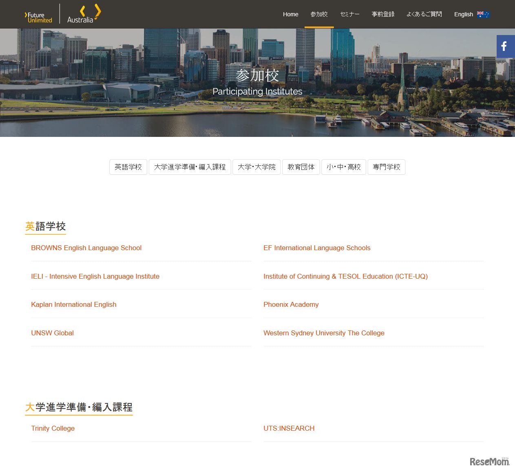This screenshot has width=515, height=471.
Task: Open Institute of Continuing & TESOL Education link
Action: click(x=345, y=276)
